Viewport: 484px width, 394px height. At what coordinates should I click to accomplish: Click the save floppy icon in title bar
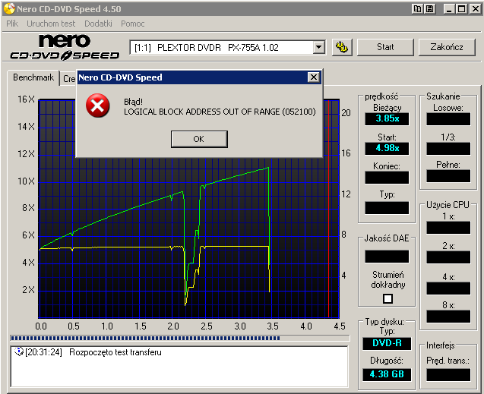[x=429, y=9]
